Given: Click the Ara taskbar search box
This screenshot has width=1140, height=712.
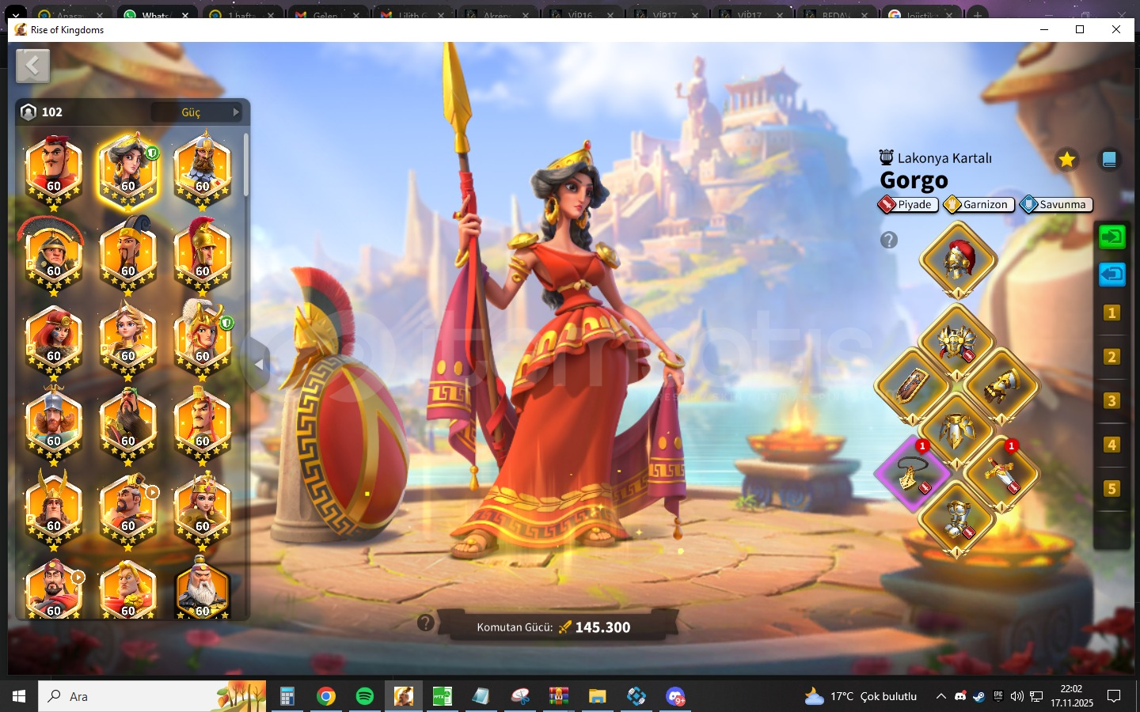Looking at the screenshot, I should tap(152, 696).
